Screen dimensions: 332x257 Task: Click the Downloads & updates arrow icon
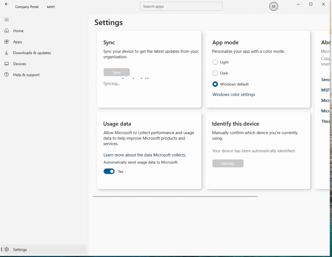6,53
